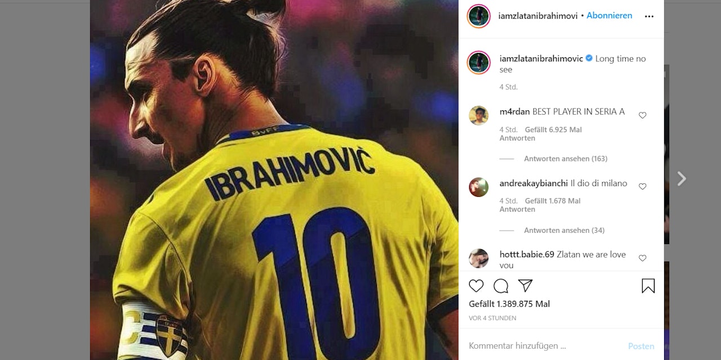Viewport: 721px width, 360px height.
Task: Expand "Antworten ansehen (163)" replies
Action: (x=566, y=159)
